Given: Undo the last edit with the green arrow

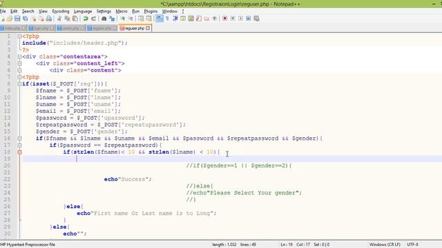Looking at the screenshot, I should pos(86,19).
